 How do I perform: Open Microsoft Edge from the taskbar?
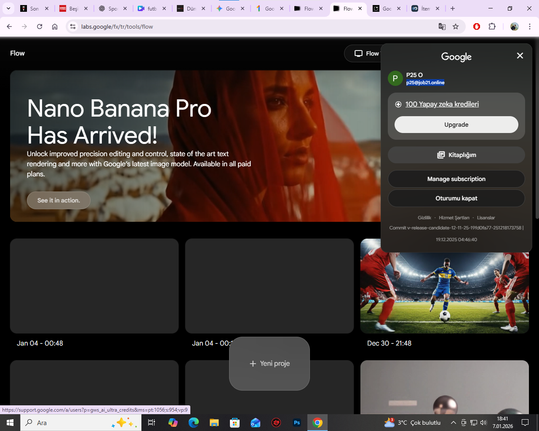[x=194, y=423]
